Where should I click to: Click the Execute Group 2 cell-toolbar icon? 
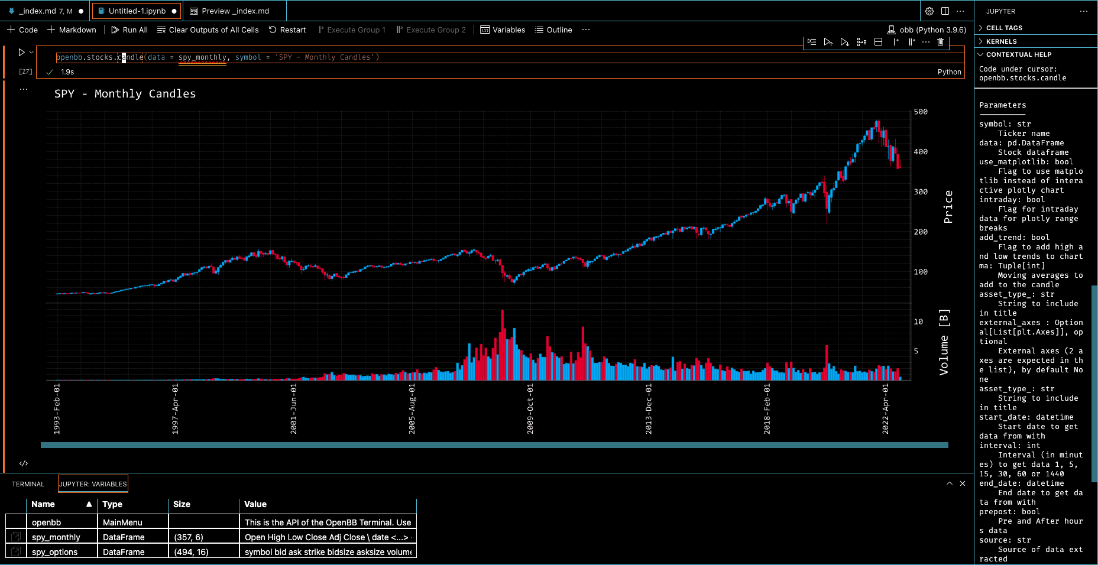[x=911, y=42]
